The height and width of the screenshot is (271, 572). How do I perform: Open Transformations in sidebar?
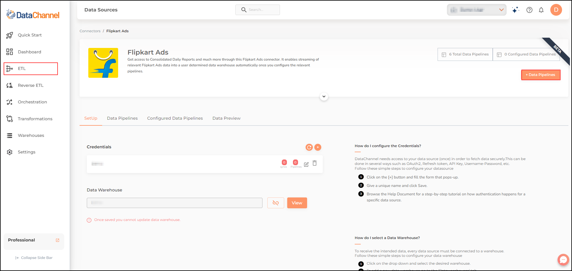click(x=35, y=119)
